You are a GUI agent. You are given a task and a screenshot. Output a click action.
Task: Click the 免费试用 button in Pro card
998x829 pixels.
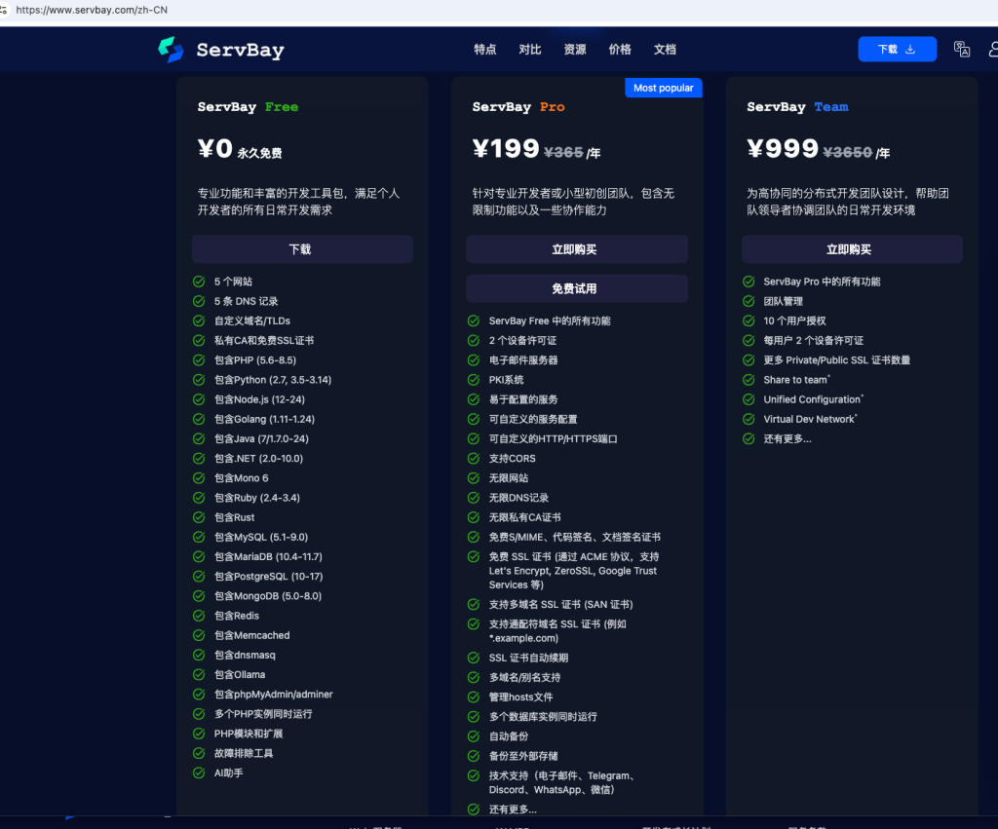577,288
